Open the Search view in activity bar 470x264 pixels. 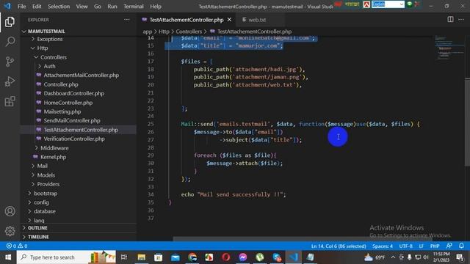click(10, 41)
